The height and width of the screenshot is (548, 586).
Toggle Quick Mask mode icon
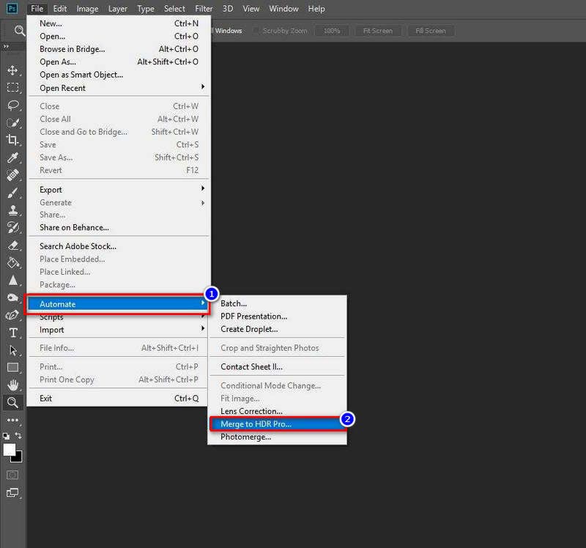(12, 475)
